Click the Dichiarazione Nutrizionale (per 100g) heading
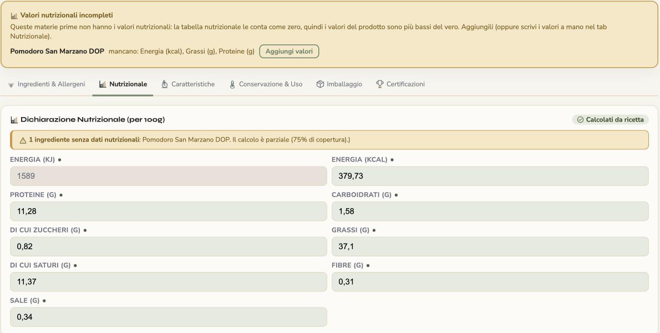This screenshot has width=660, height=333. tap(93, 119)
